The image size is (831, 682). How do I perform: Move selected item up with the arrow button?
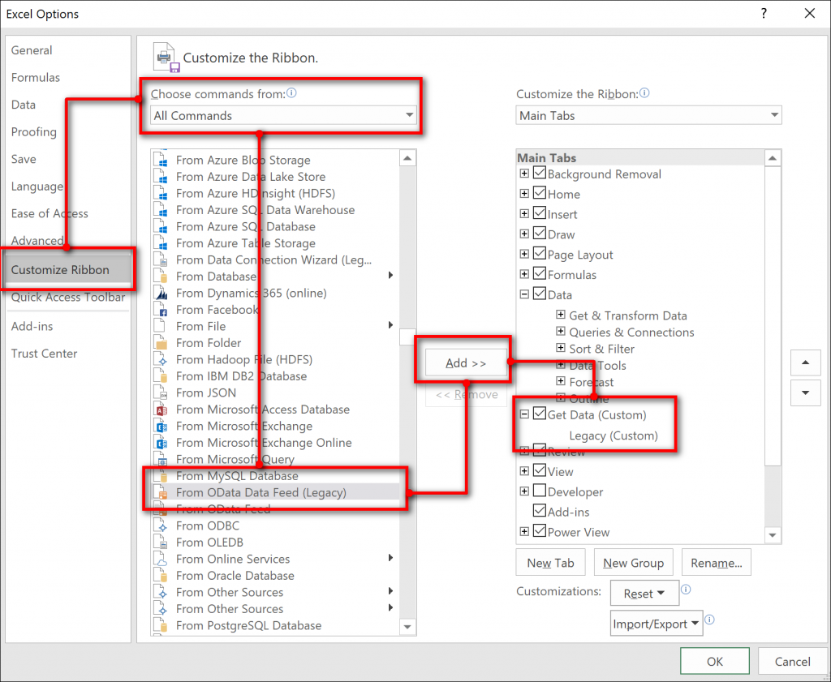click(806, 362)
